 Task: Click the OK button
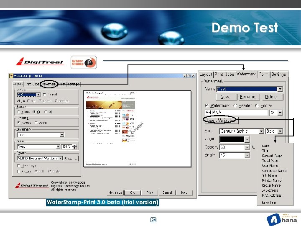(x=133, y=193)
